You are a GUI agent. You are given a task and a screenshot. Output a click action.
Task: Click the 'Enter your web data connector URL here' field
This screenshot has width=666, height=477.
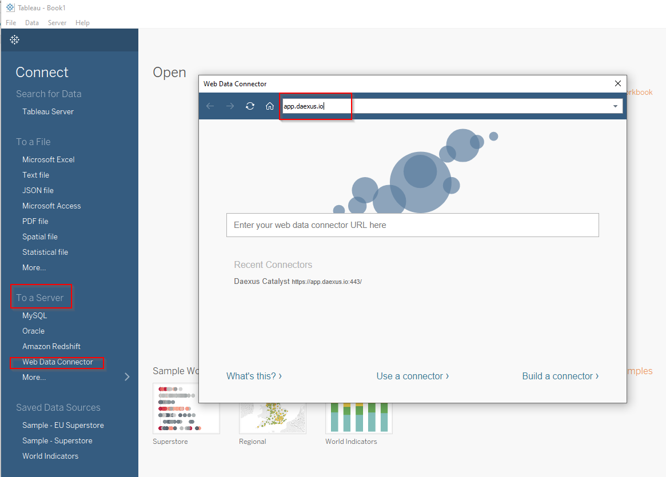[x=412, y=225]
